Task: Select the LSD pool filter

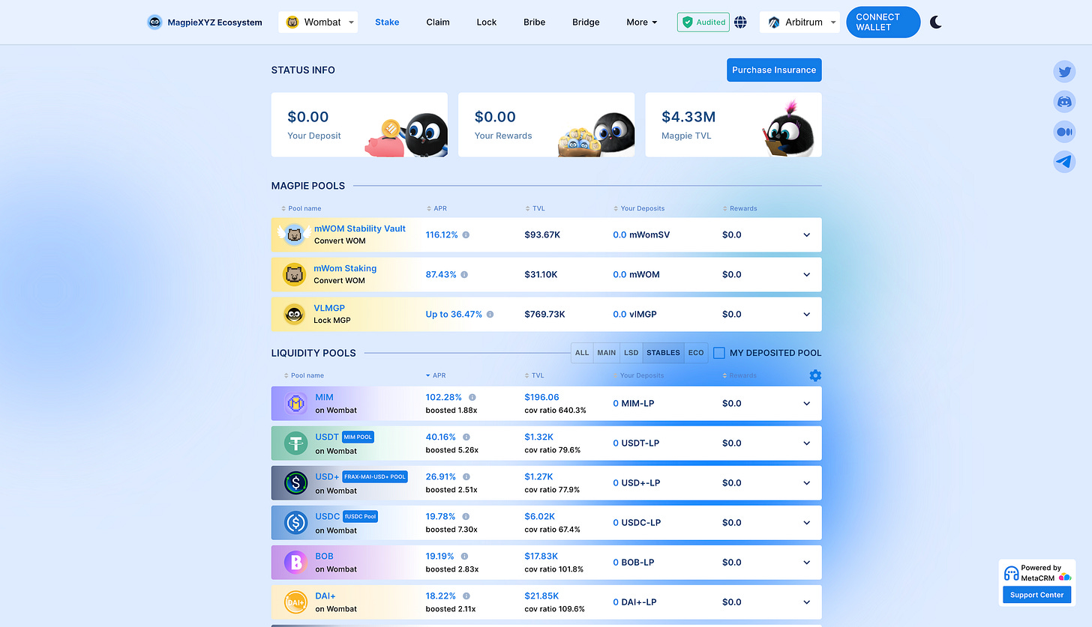Action: 631,353
